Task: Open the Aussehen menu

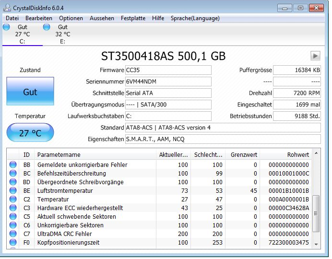Action: 102,18
